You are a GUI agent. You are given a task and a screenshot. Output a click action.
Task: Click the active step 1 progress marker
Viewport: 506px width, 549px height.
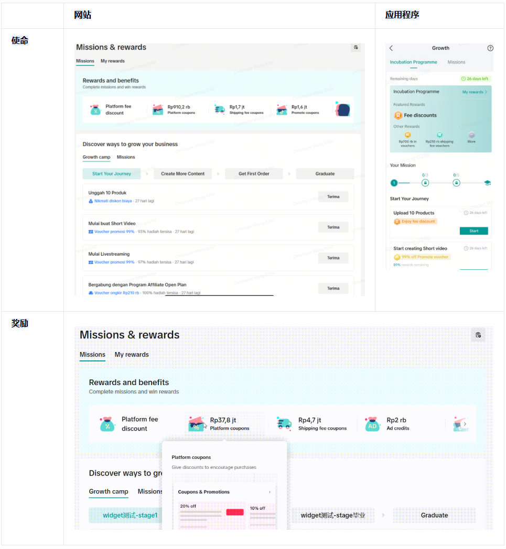[x=394, y=183]
